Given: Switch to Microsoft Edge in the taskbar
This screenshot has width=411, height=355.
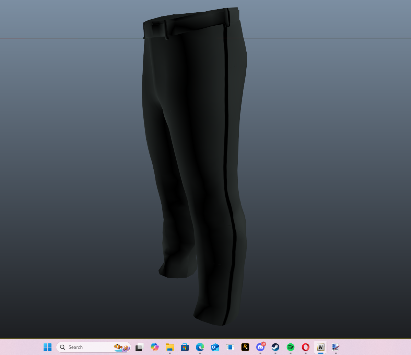Looking at the screenshot, I should pos(200,347).
